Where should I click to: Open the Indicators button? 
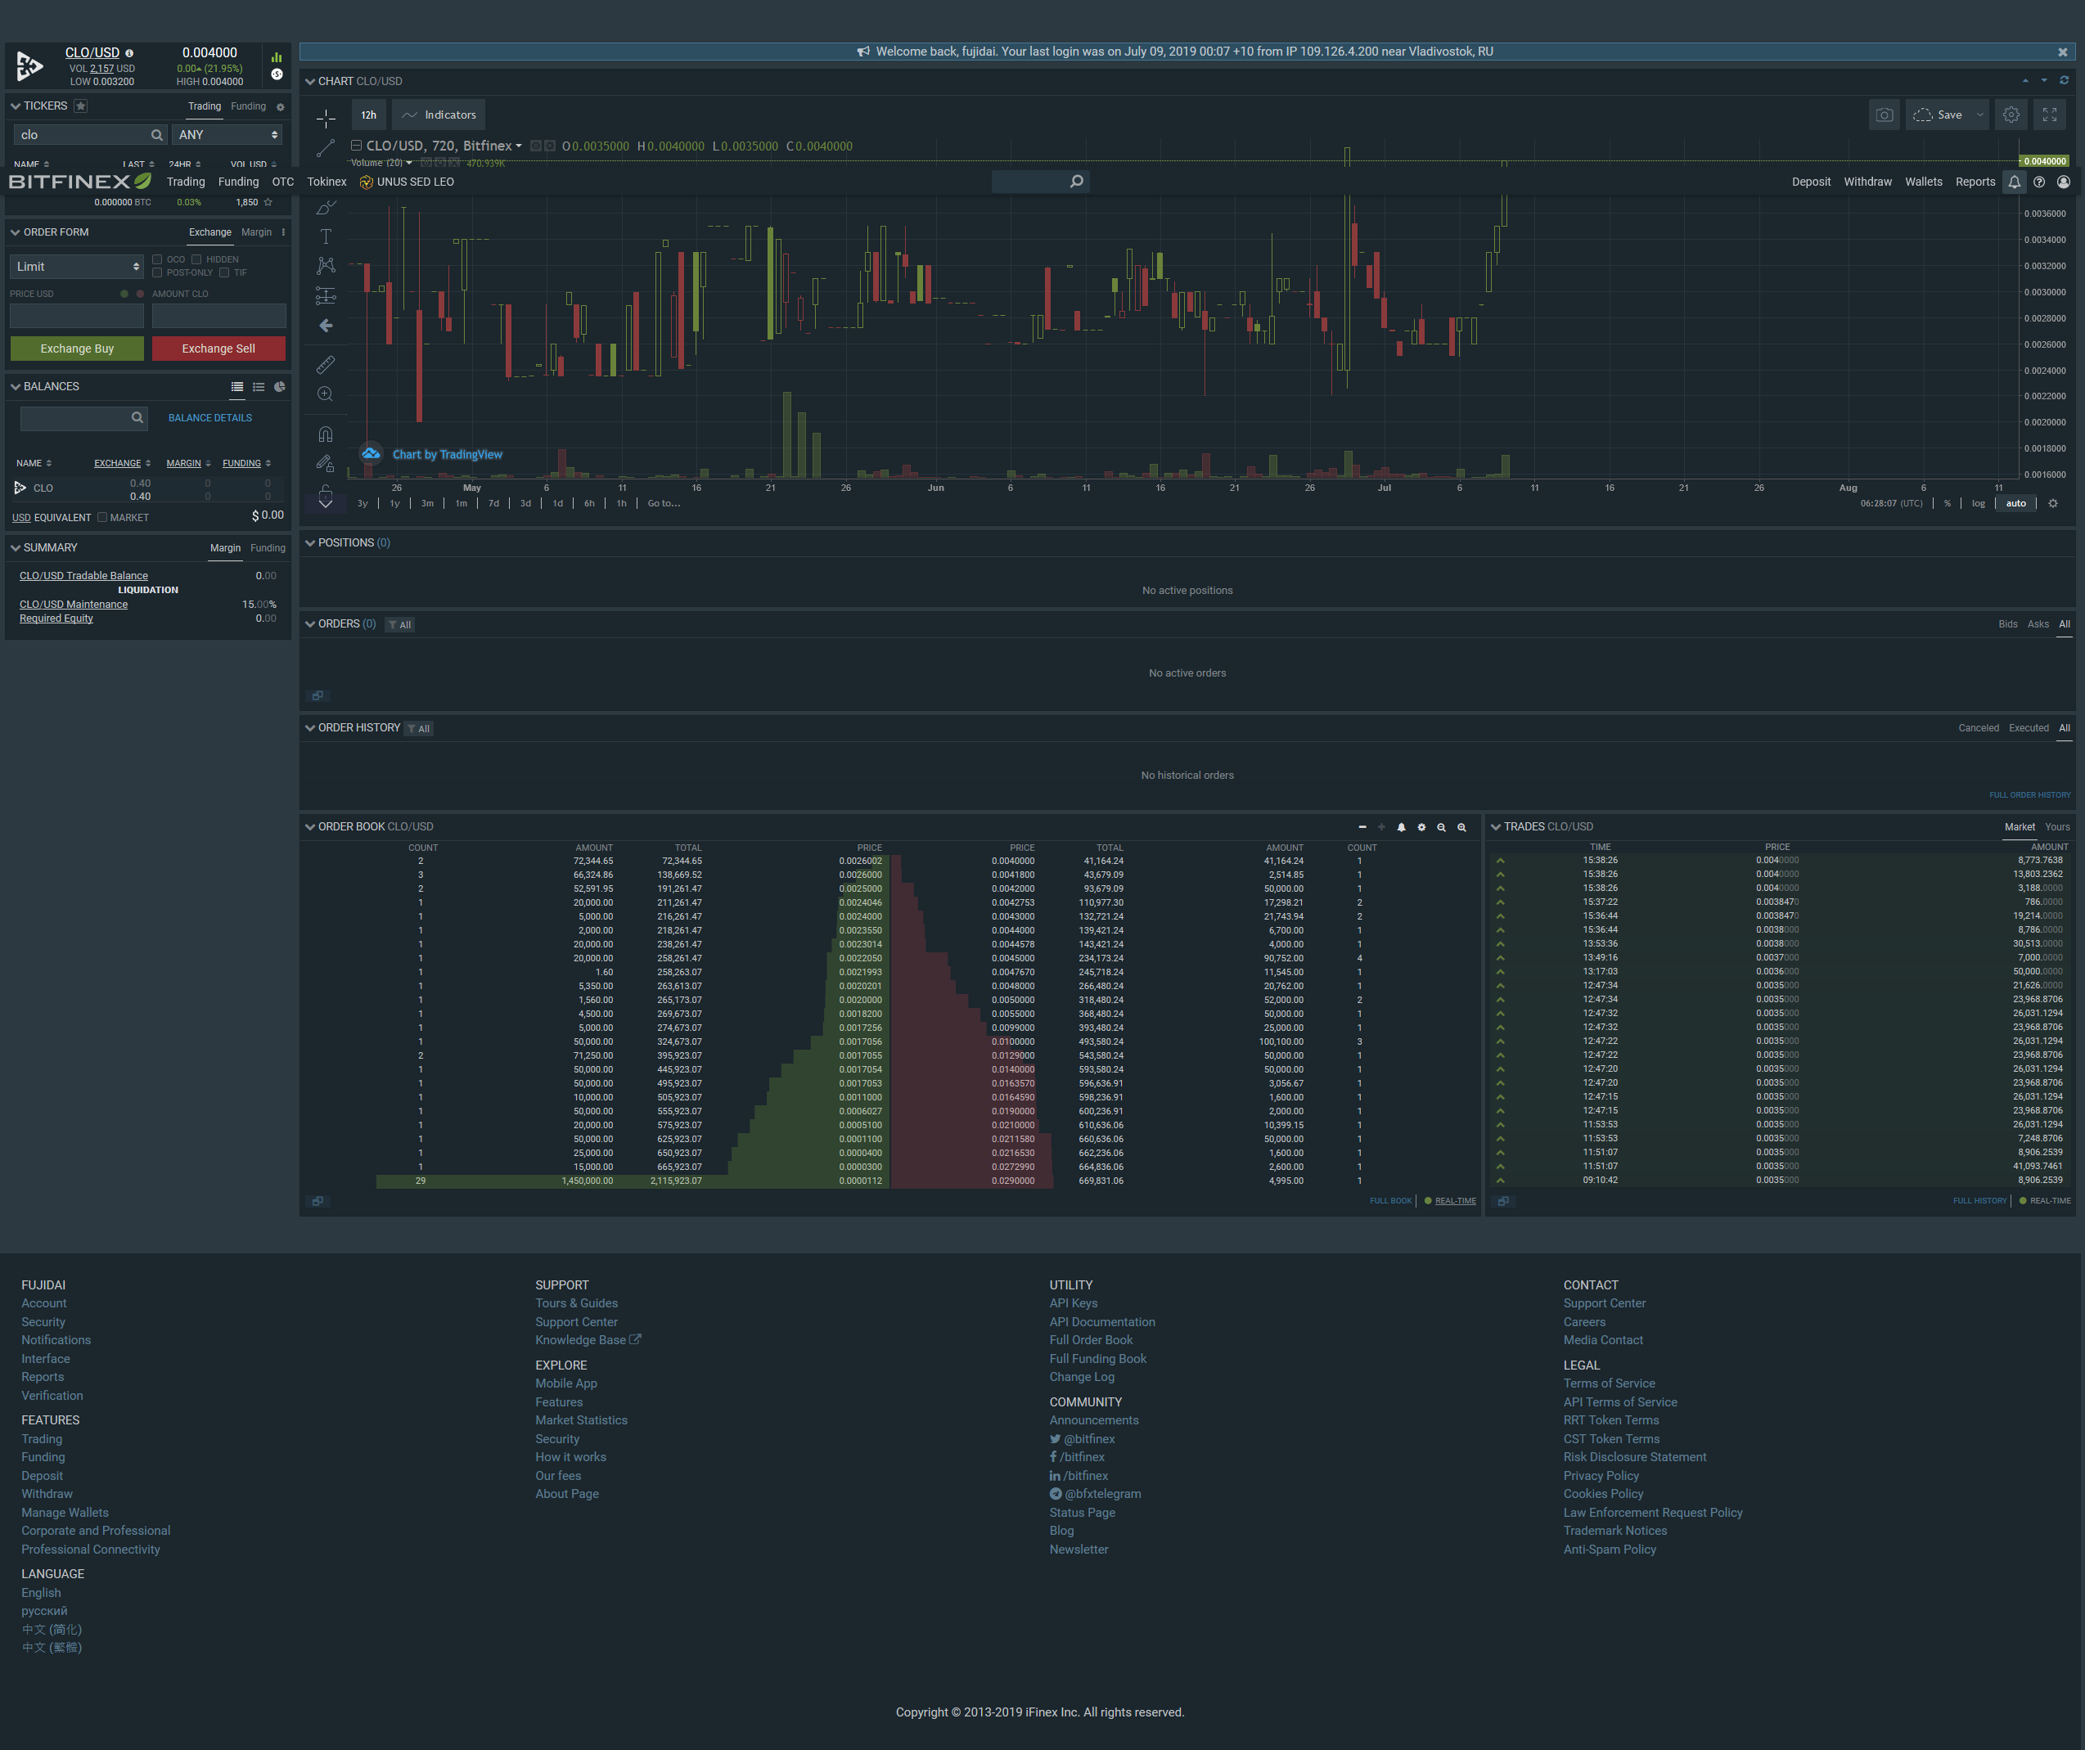tap(439, 115)
